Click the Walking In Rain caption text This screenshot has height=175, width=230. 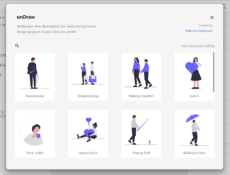195,153
